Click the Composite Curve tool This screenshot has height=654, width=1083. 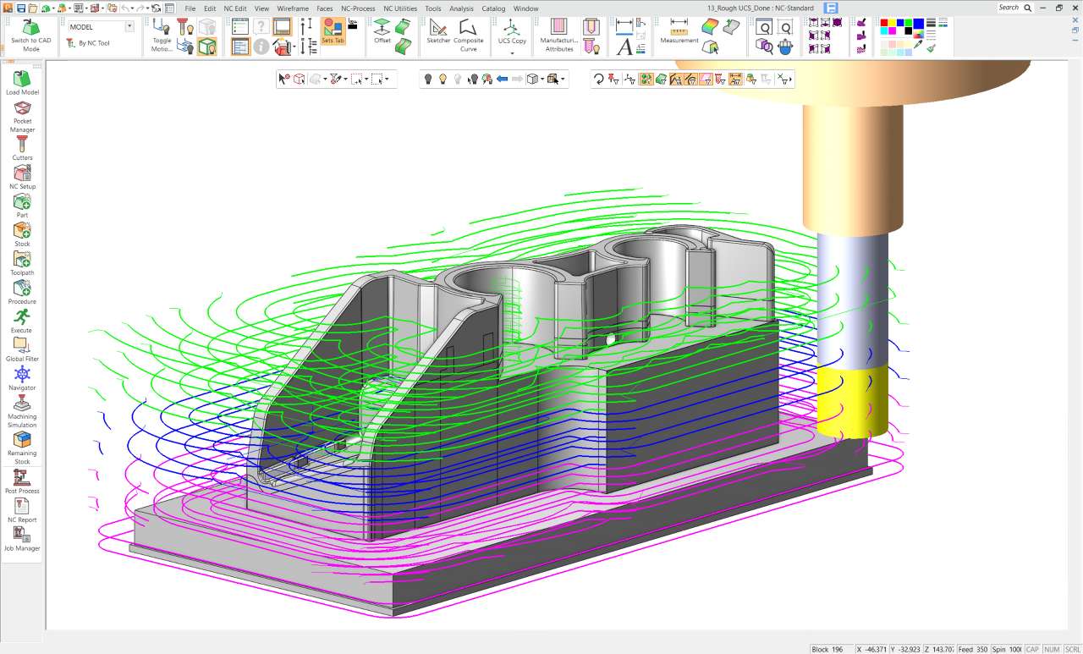pyautogui.click(x=468, y=33)
